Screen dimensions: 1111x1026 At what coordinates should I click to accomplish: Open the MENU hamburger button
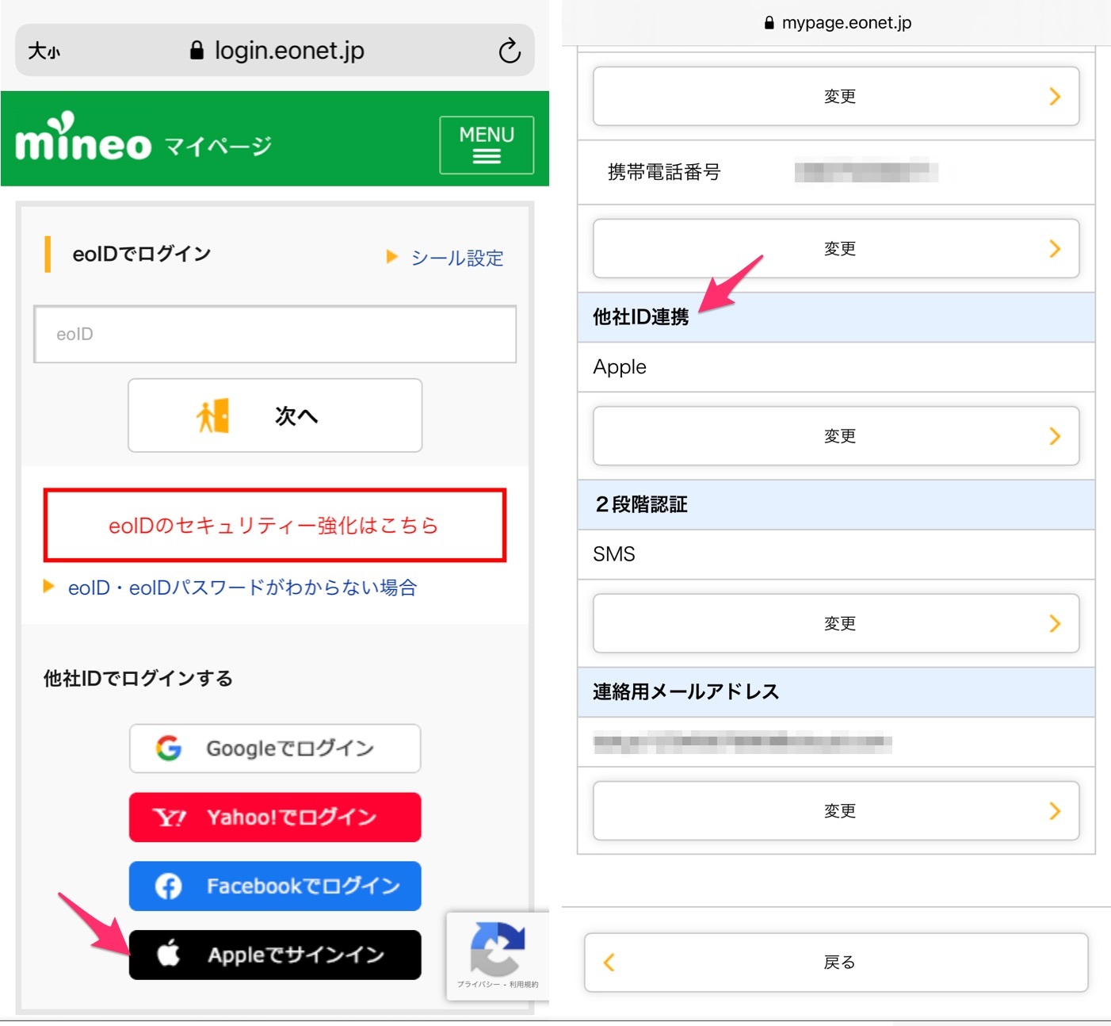point(487,145)
